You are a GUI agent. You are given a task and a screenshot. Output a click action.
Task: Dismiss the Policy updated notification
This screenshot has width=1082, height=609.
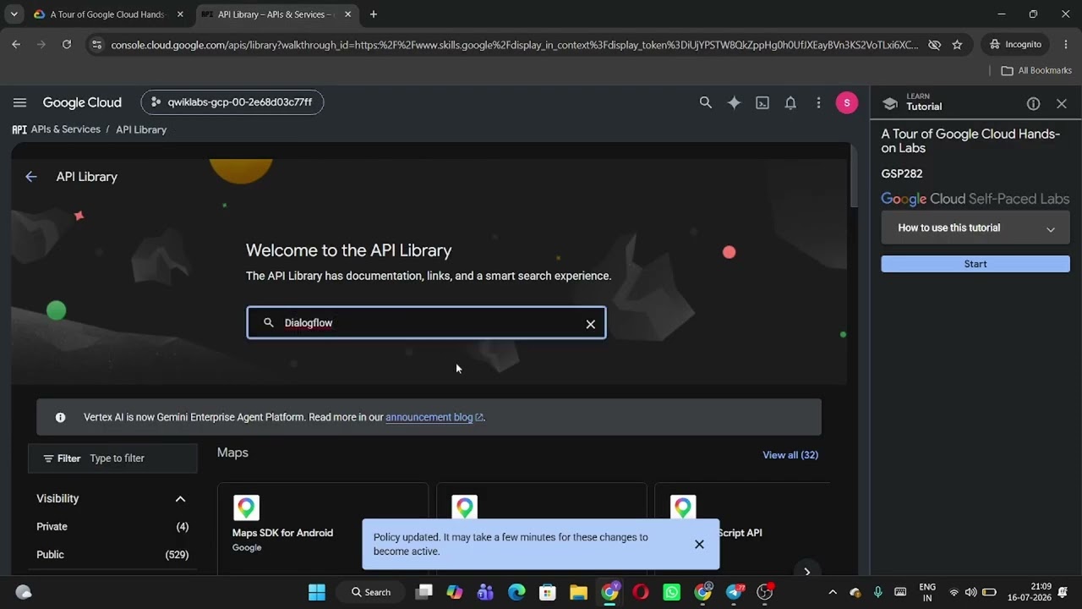click(x=699, y=544)
